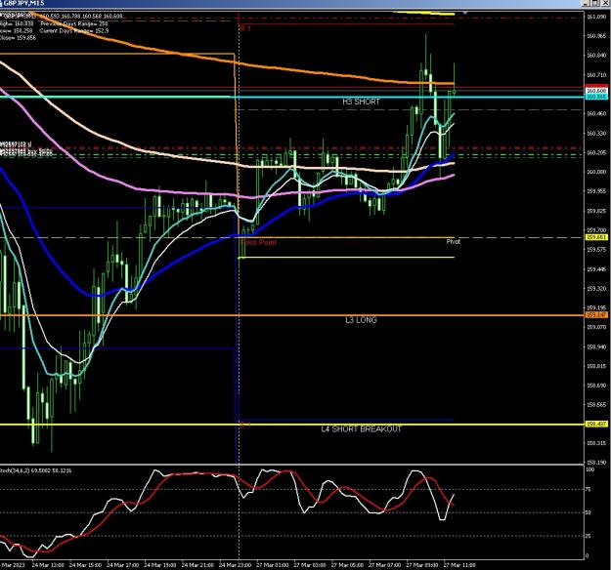The height and width of the screenshot is (570, 611).
Task: Click the 160.840 price scale value
Action: point(596,56)
